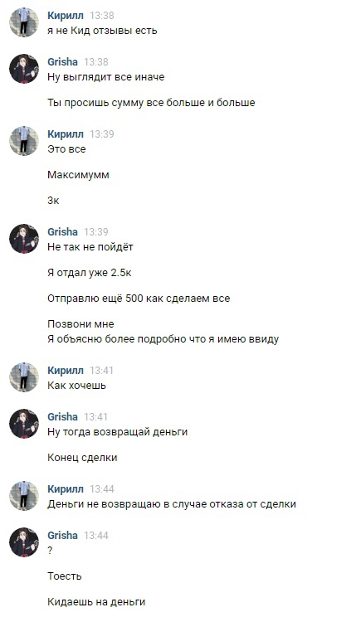
Task: Click the 13:44 timestamp next to Кирилл
Action: [x=102, y=489]
